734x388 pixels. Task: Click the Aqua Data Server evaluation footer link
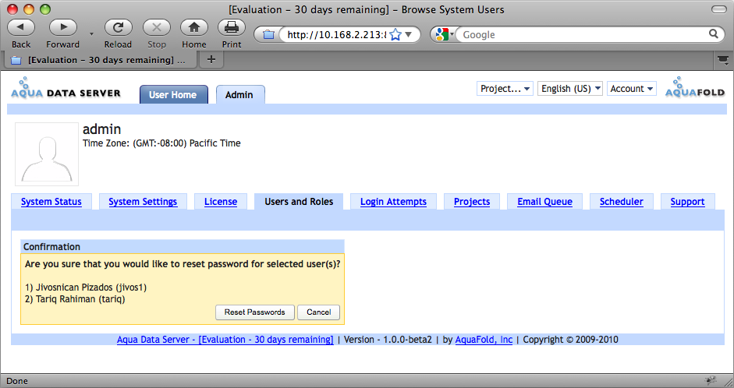click(225, 340)
